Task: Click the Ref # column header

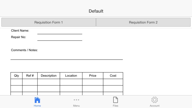Action: 30,76
